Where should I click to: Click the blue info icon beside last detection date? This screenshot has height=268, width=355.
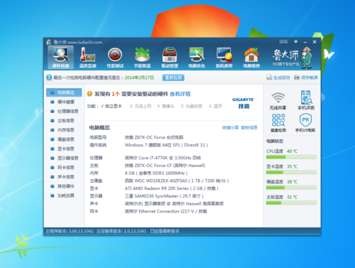click(49, 77)
